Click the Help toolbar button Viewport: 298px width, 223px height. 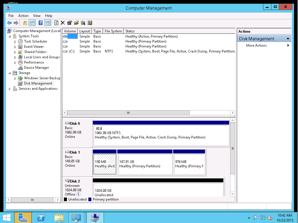41,23
